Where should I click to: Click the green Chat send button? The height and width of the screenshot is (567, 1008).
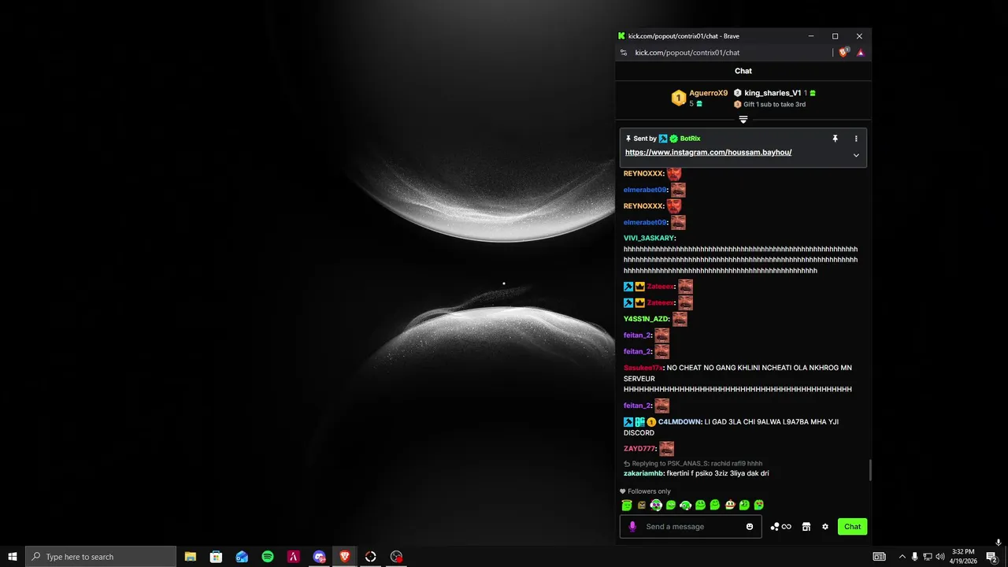pyautogui.click(x=852, y=527)
